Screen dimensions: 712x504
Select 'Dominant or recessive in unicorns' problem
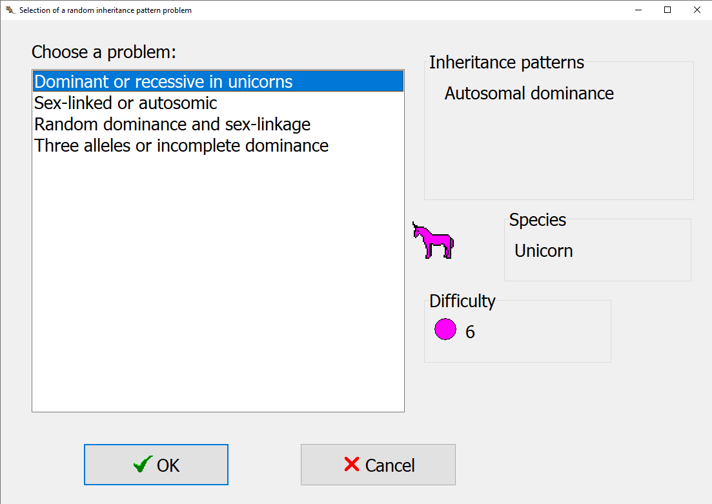(x=163, y=82)
